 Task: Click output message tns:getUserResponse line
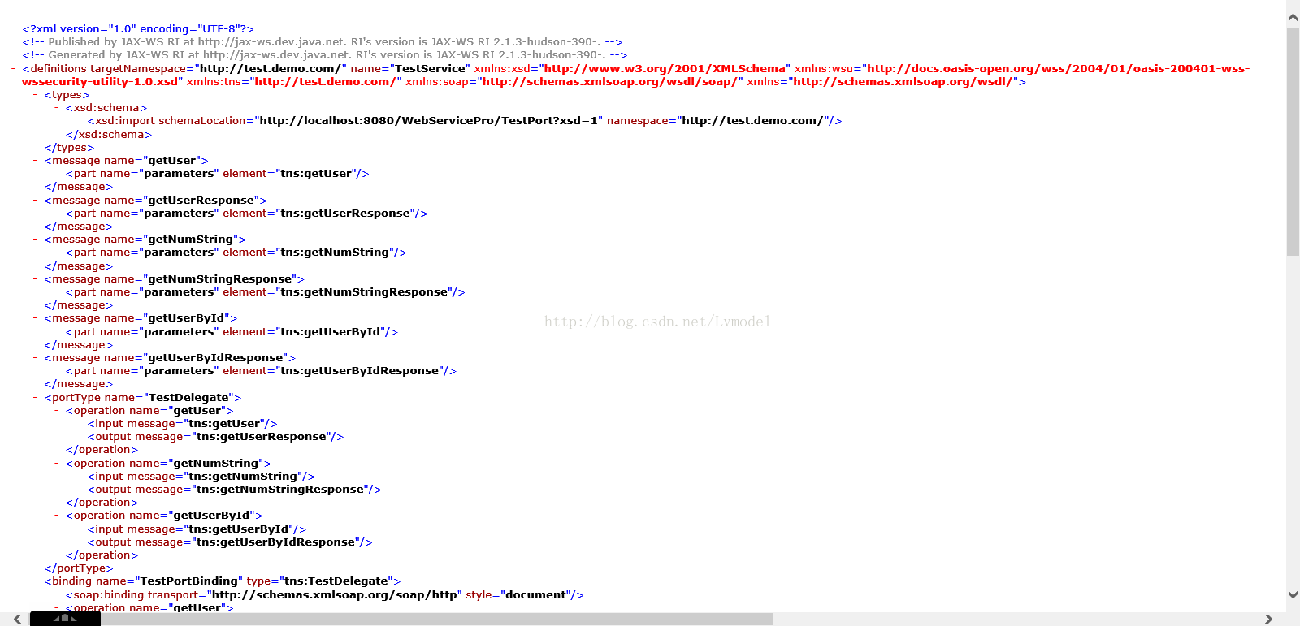(216, 437)
